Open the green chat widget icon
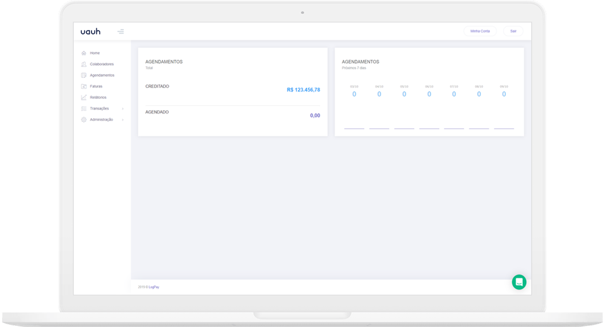Image resolution: width=605 pixels, height=327 pixels. (x=519, y=282)
